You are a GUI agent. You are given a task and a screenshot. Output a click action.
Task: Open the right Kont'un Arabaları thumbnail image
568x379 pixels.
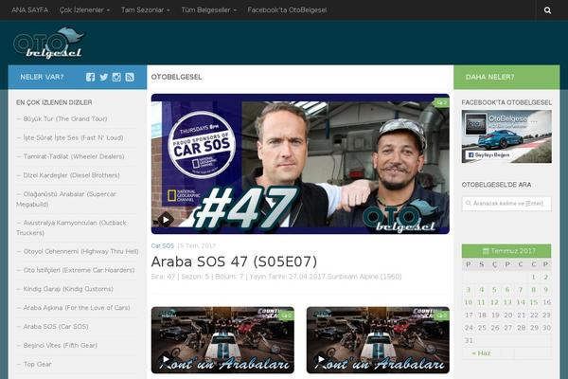click(x=378, y=340)
